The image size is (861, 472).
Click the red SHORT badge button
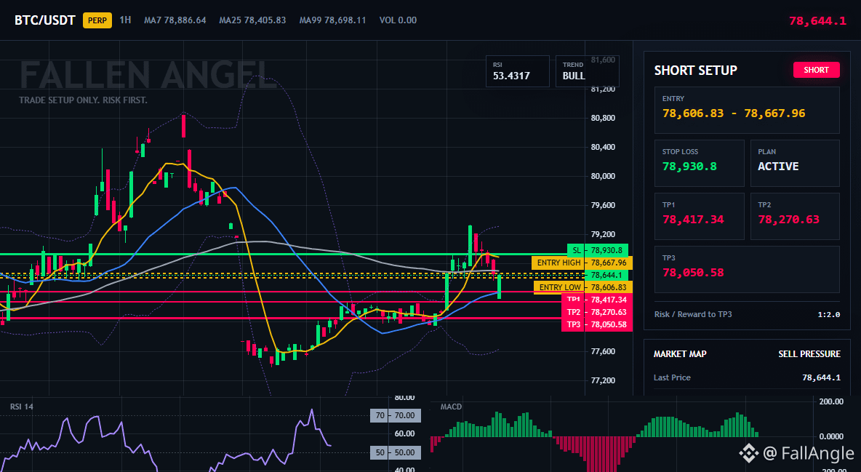tap(817, 70)
